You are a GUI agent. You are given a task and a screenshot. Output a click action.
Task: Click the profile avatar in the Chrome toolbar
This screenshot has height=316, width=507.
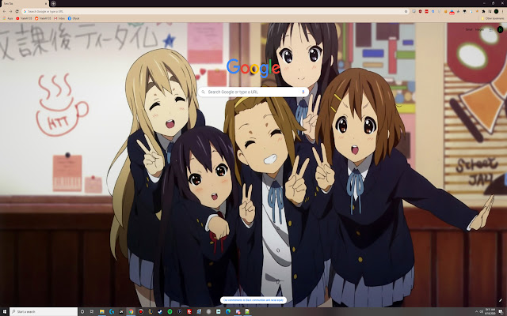pos(497,11)
